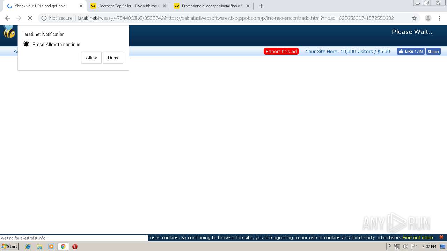Screen dimensions: 447x251
Task: Show hidden system tray icons
Action: click(389, 246)
